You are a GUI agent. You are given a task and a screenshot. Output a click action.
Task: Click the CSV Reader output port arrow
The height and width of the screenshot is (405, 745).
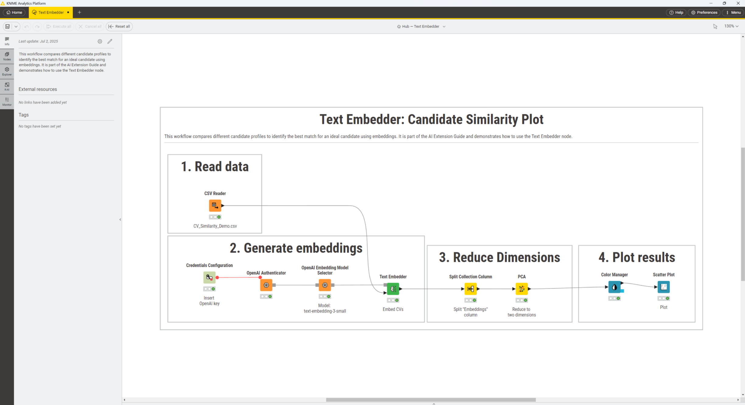(x=223, y=206)
